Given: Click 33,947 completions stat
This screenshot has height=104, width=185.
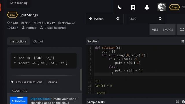Looking at the screenshot, I should pos(66,23).
